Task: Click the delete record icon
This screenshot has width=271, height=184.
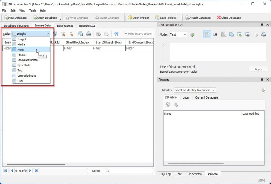Action: [x=107, y=33]
